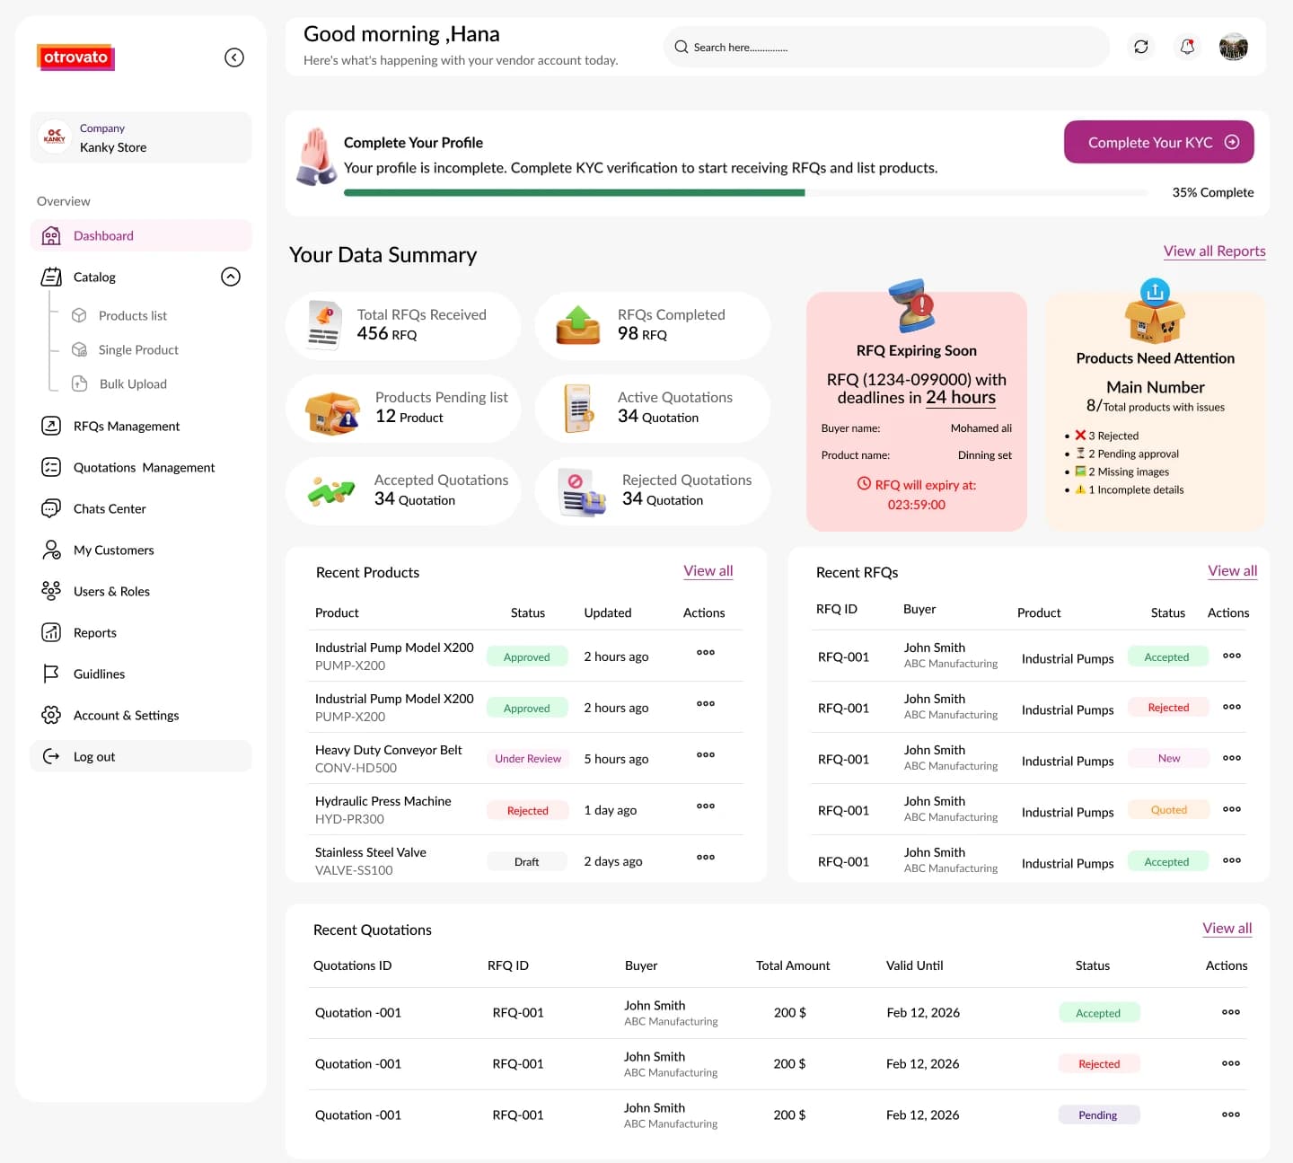
Task: Open the RFQs Completed card
Action: point(653,325)
